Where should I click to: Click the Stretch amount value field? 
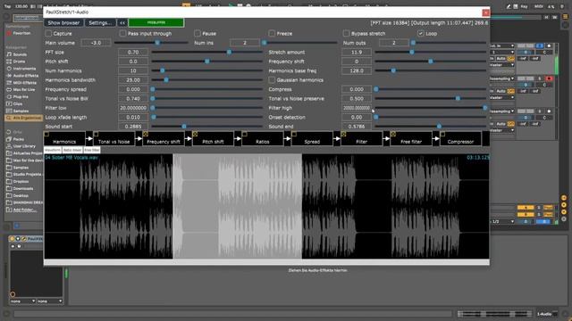coord(357,52)
